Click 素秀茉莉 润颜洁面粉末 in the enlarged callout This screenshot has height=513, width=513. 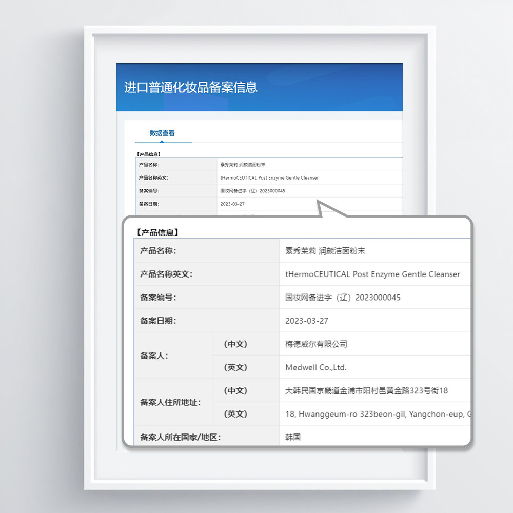click(325, 251)
